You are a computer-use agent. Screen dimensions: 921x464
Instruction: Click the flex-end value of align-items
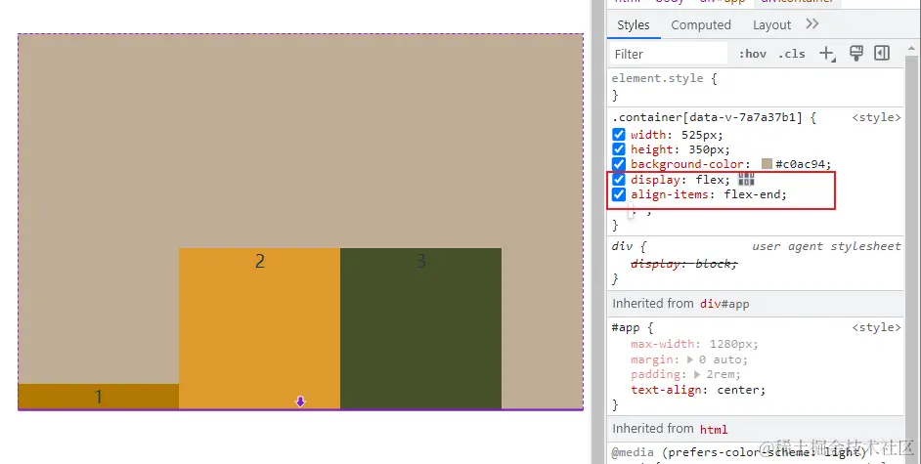point(754,194)
